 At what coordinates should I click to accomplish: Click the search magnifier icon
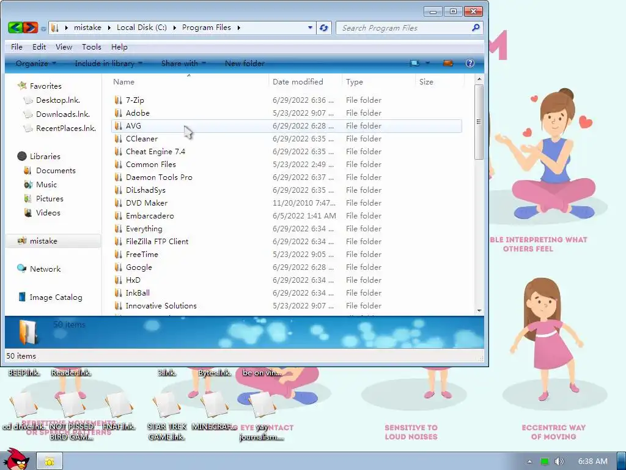pos(475,28)
